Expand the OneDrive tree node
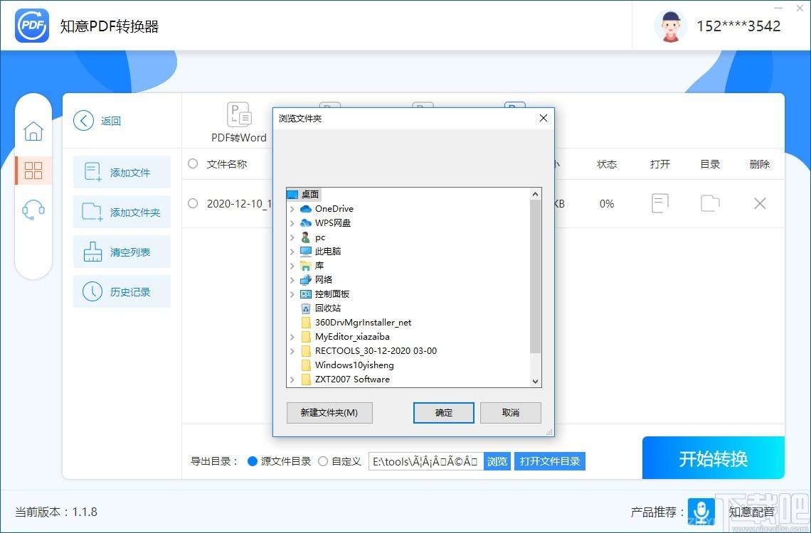 click(292, 209)
